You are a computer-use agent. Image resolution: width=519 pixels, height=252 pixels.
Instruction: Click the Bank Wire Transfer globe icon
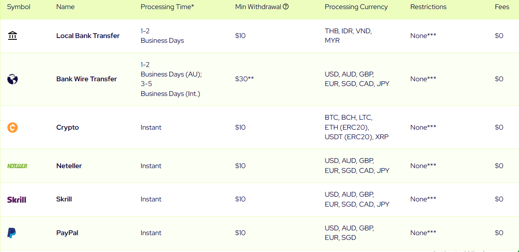tap(13, 79)
